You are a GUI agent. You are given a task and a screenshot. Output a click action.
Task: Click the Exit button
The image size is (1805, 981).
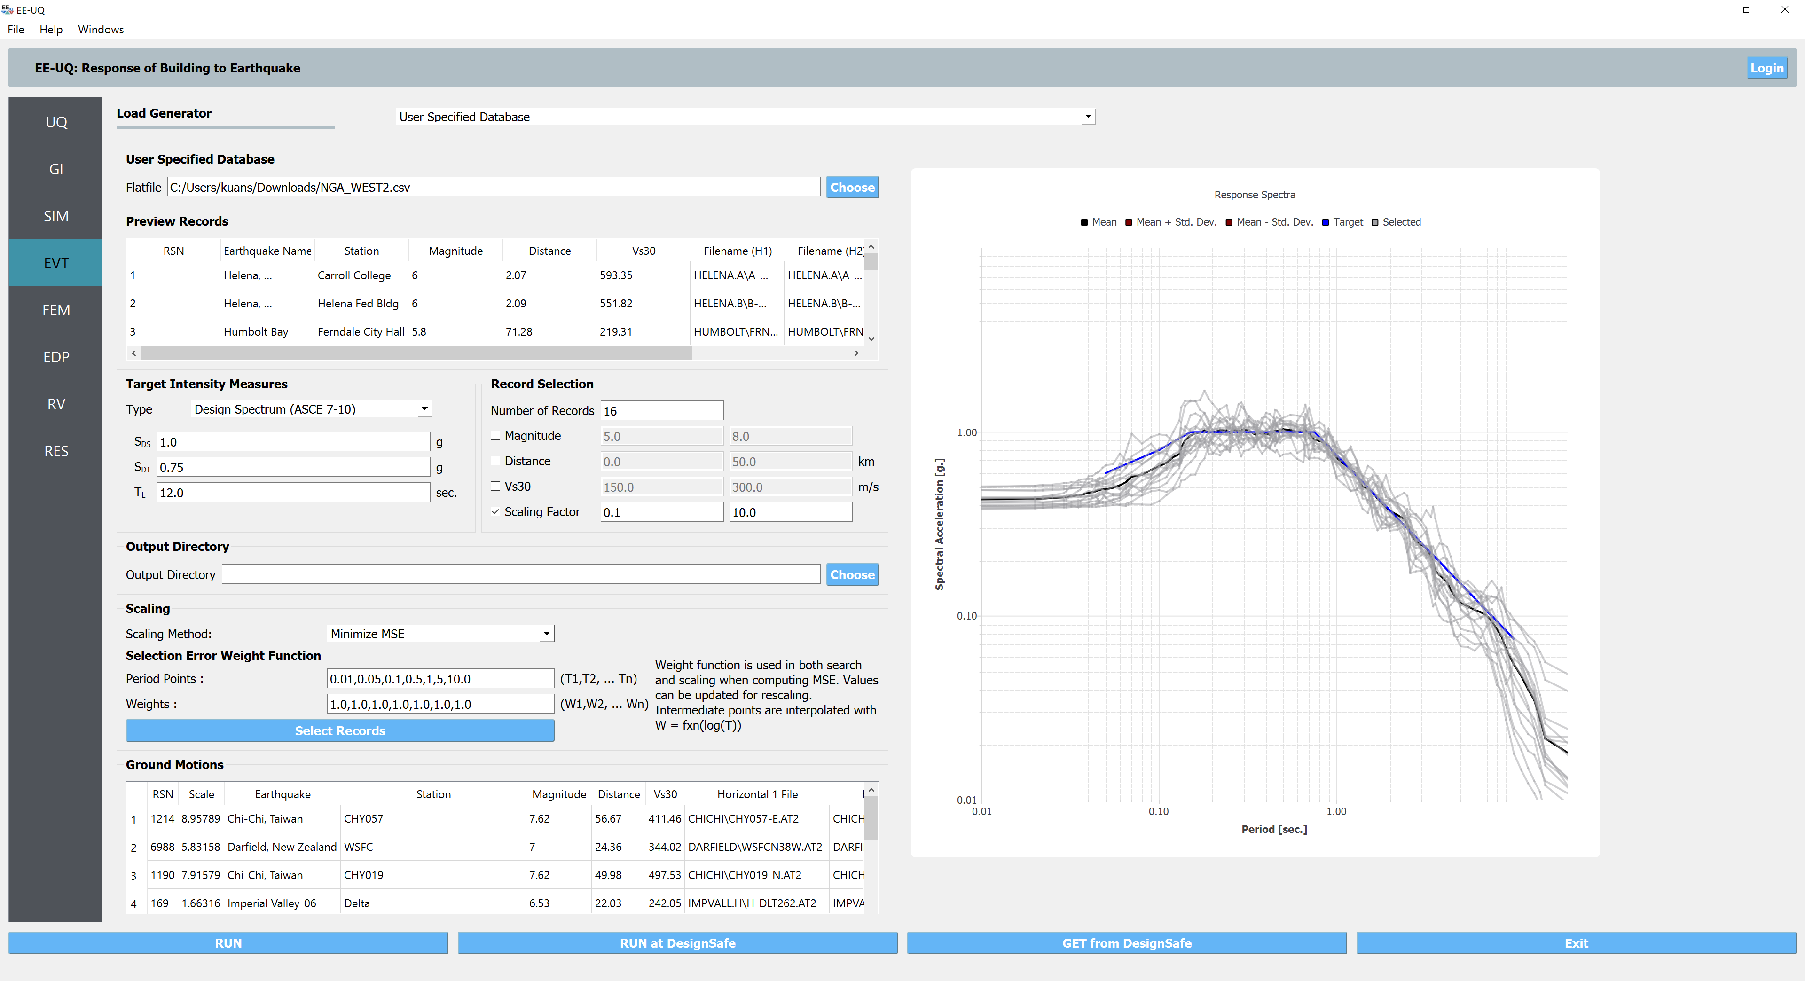click(x=1576, y=943)
